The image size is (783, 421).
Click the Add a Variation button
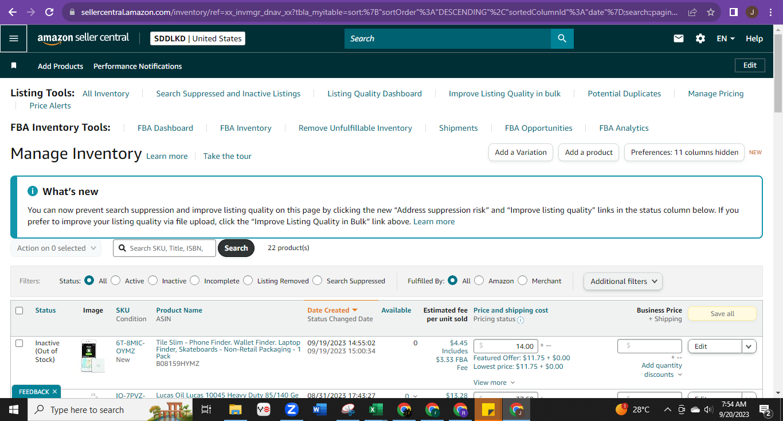pos(520,152)
